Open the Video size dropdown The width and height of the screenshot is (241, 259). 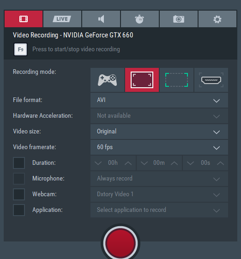click(159, 132)
